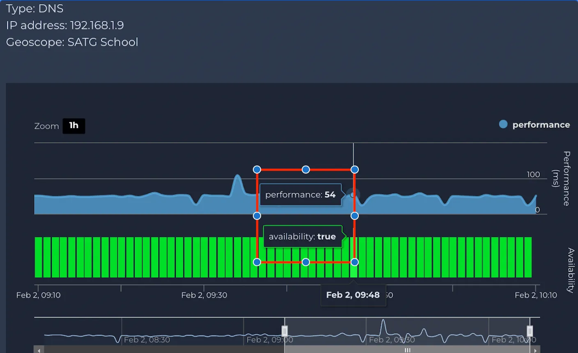Toggle the performance series in legend
The image size is (578, 353).
(534, 125)
